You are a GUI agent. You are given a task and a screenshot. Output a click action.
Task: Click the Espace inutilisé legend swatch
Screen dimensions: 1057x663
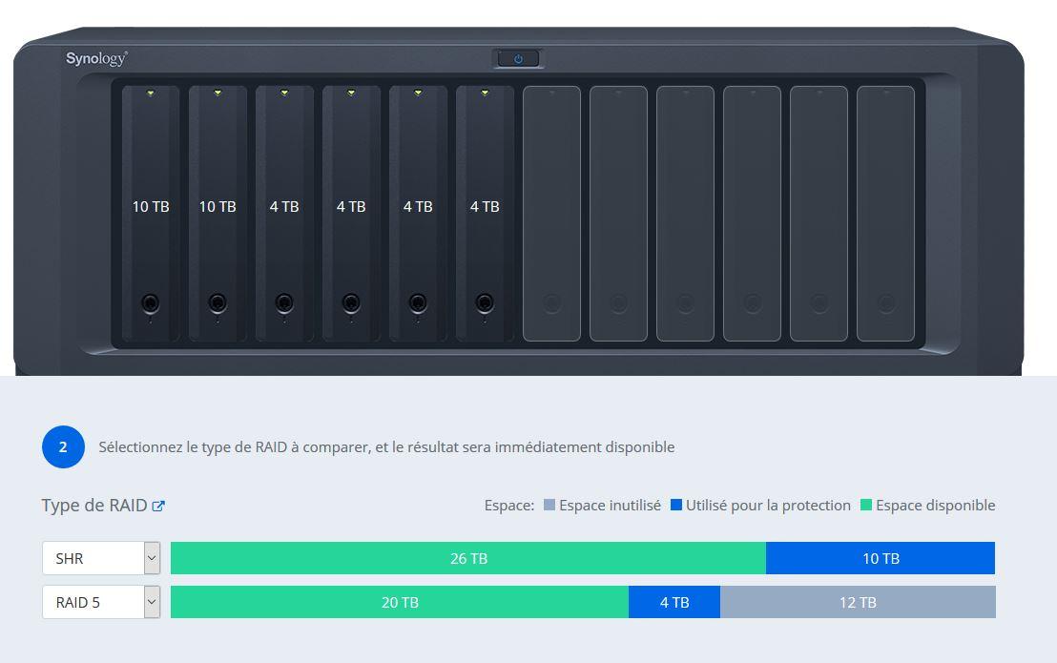click(549, 505)
